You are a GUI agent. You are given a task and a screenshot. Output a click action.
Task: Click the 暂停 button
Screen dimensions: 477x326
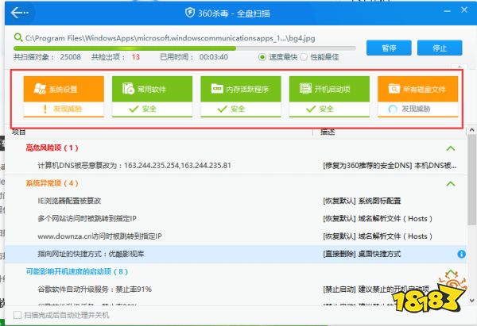pos(389,48)
